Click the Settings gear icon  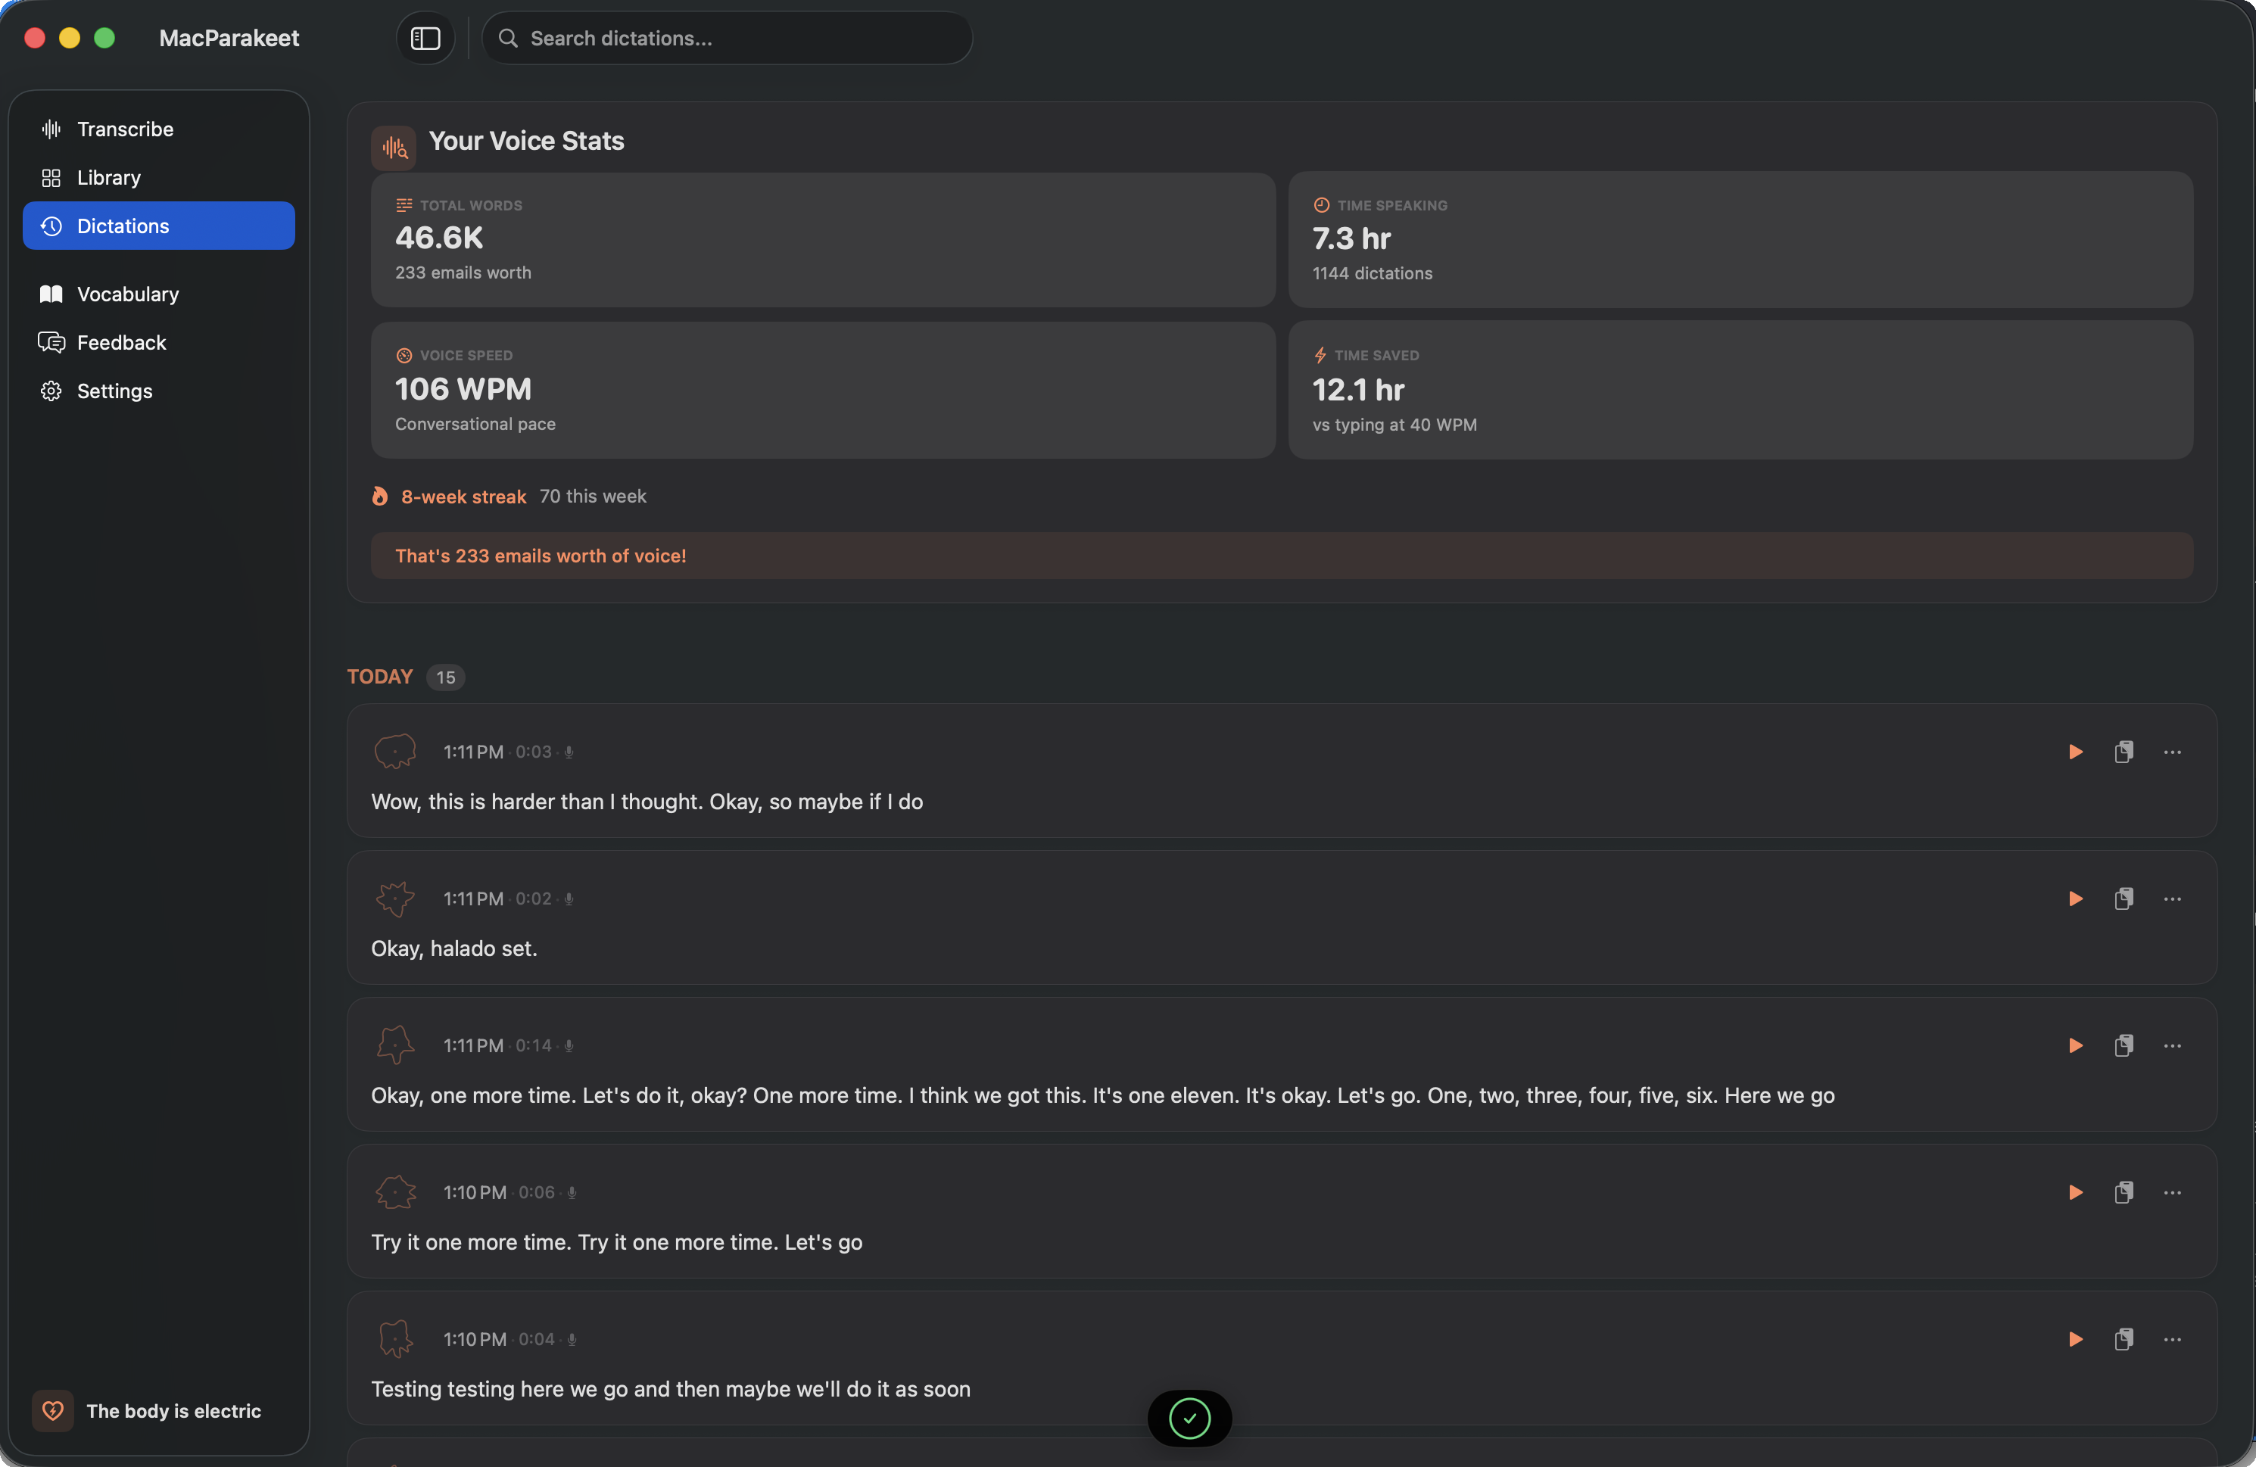(x=51, y=391)
